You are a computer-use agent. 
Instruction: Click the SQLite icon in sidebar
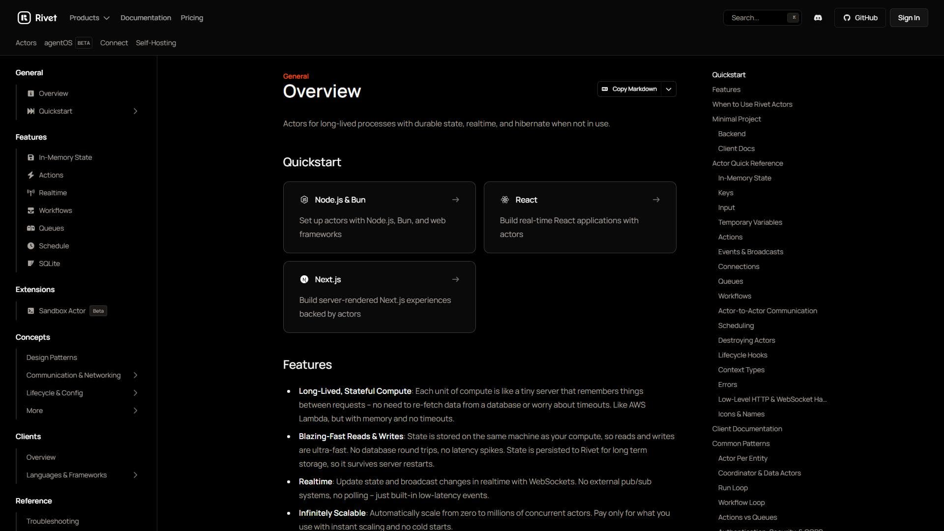click(31, 264)
